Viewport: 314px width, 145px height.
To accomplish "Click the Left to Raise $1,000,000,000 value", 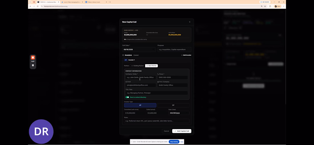I will click(x=175, y=35).
